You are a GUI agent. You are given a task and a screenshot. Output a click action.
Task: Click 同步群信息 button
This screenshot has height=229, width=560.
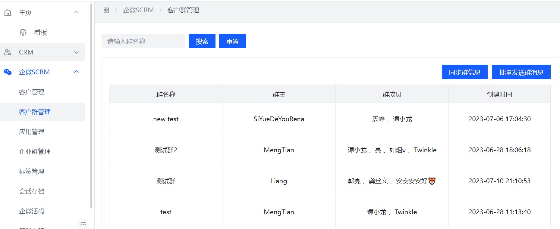tap(464, 72)
